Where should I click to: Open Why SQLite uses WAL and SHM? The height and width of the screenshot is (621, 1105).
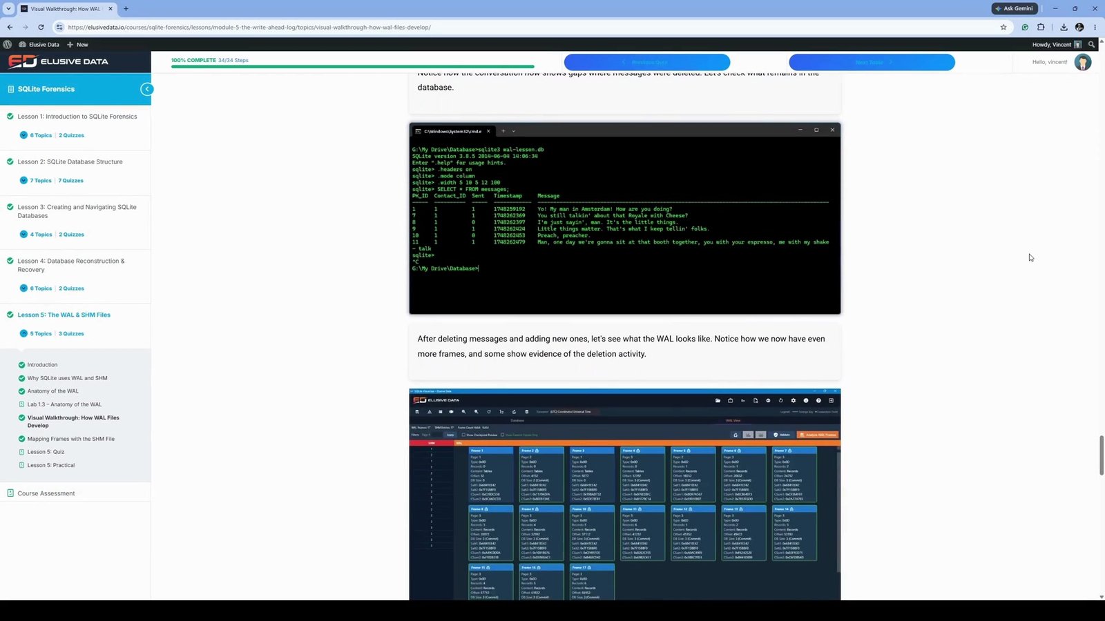(67, 378)
